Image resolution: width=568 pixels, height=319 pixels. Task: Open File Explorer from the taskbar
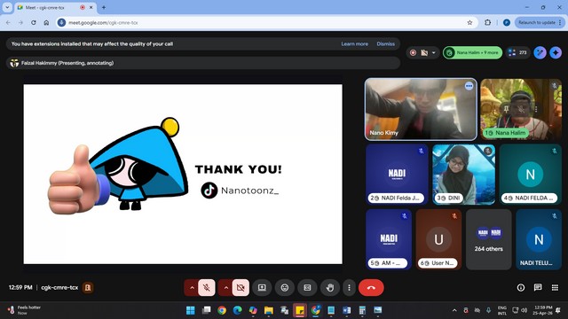tap(268, 310)
